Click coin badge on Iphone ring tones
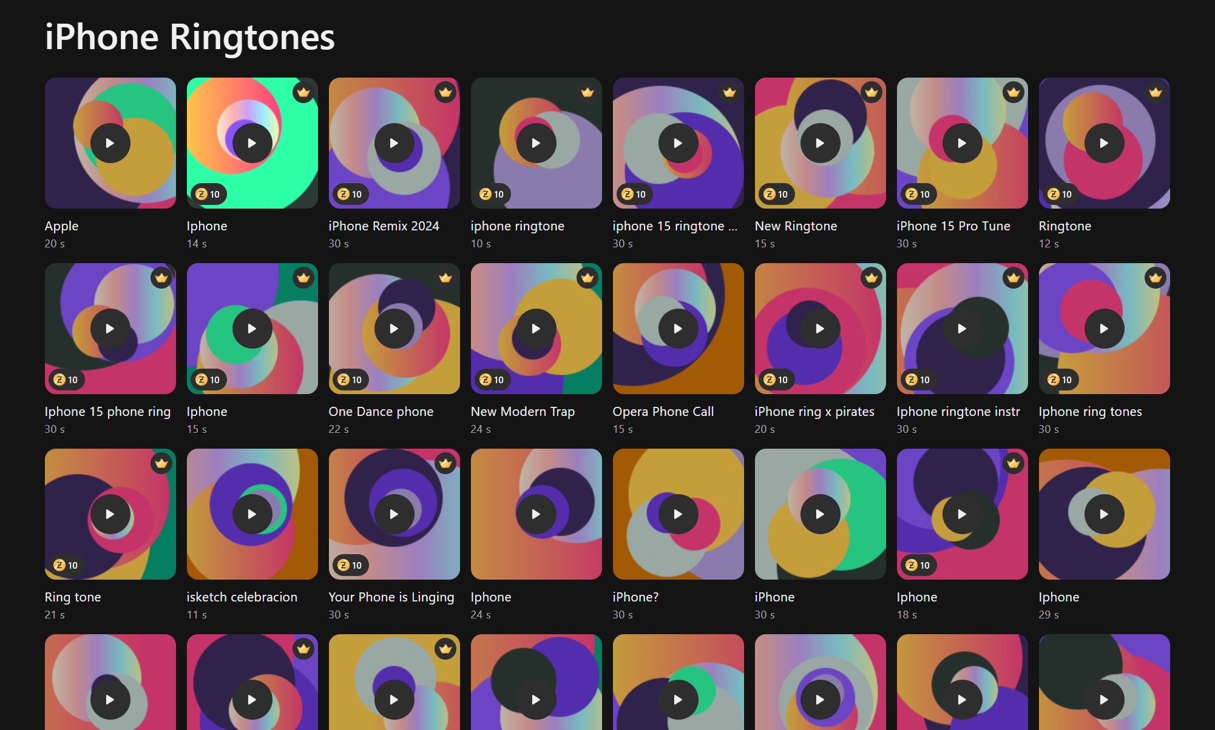This screenshot has width=1215, height=730. coord(1060,380)
